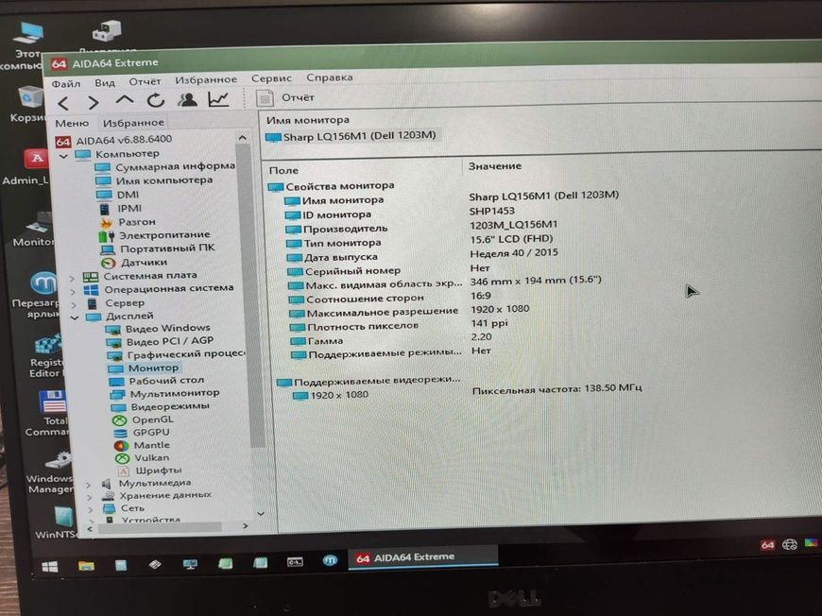The height and width of the screenshot is (616, 822).
Task: Click the network globe icon in system tray
Action: click(790, 544)
